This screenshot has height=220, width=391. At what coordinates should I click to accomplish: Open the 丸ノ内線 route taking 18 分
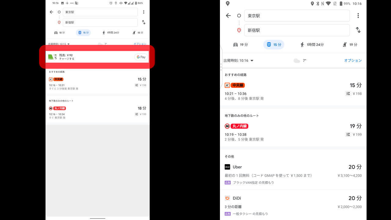97,112
